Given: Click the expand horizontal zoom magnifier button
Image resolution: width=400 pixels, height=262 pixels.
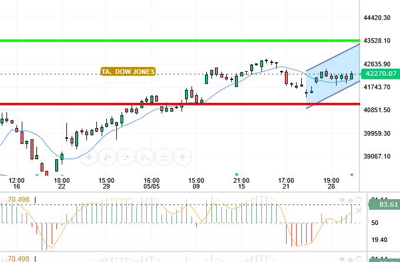Looking at the screenshot, I should (x=145, y=157).
